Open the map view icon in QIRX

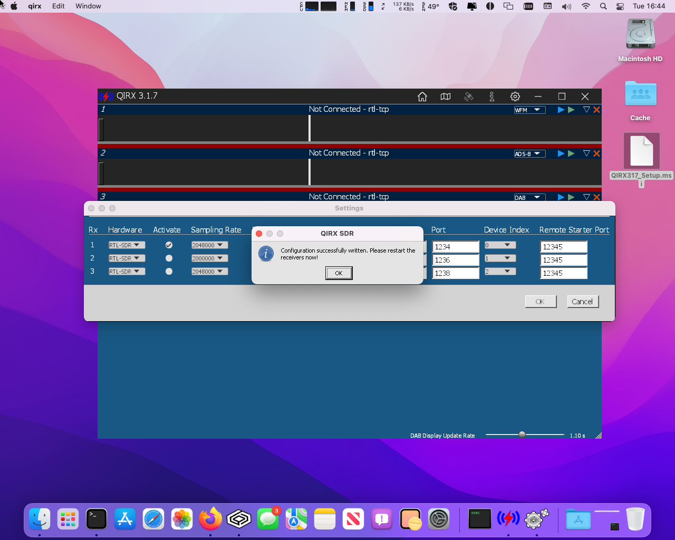point(446,97)
